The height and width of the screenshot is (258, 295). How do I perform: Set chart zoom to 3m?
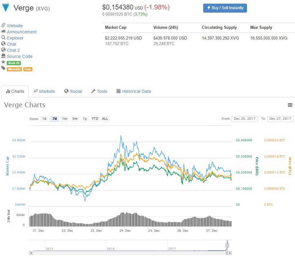75,119
